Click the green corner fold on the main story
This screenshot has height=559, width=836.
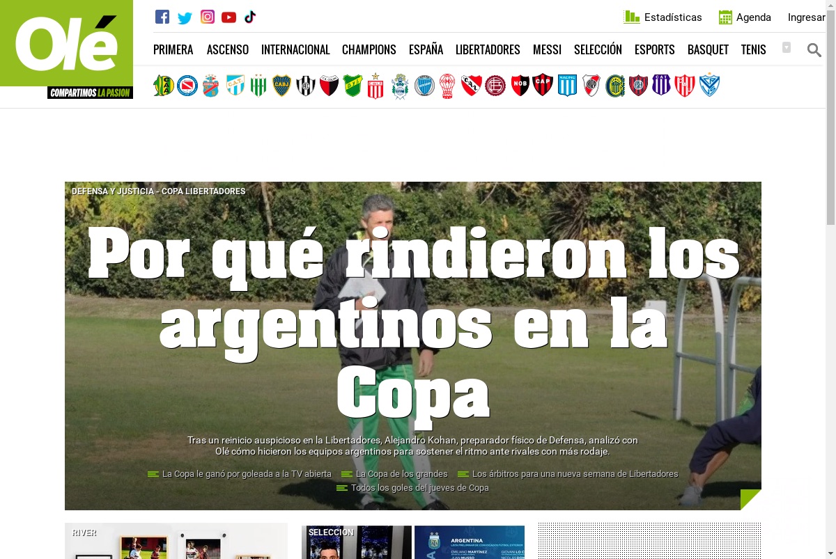pyautogui.click(x=751, y=500)
